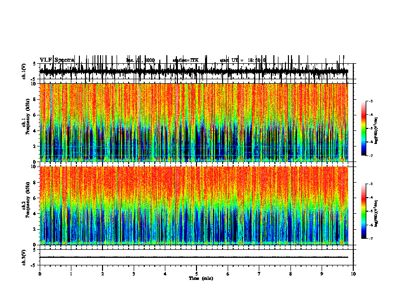Click the "-3" label on ch.1 colorbar

click(370, 101)
